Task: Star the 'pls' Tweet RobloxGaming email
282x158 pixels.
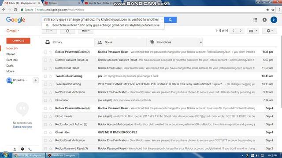Action: point(51,76)
